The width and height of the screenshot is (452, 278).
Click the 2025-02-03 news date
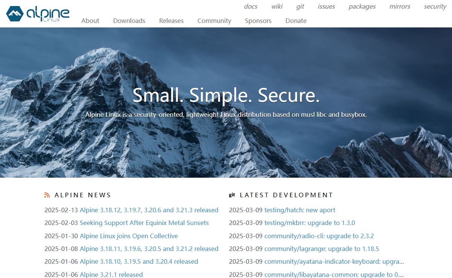point(61,223)
